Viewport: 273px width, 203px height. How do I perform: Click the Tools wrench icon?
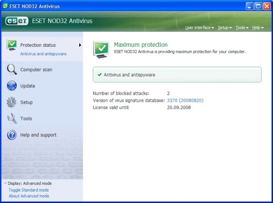coord(12,119)
